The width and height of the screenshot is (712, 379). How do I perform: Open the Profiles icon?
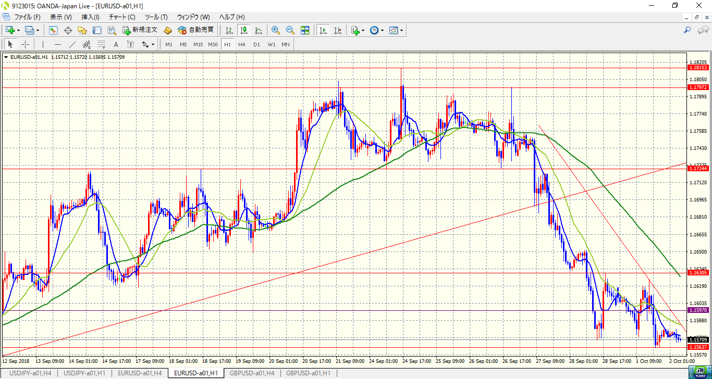[30, 30]
